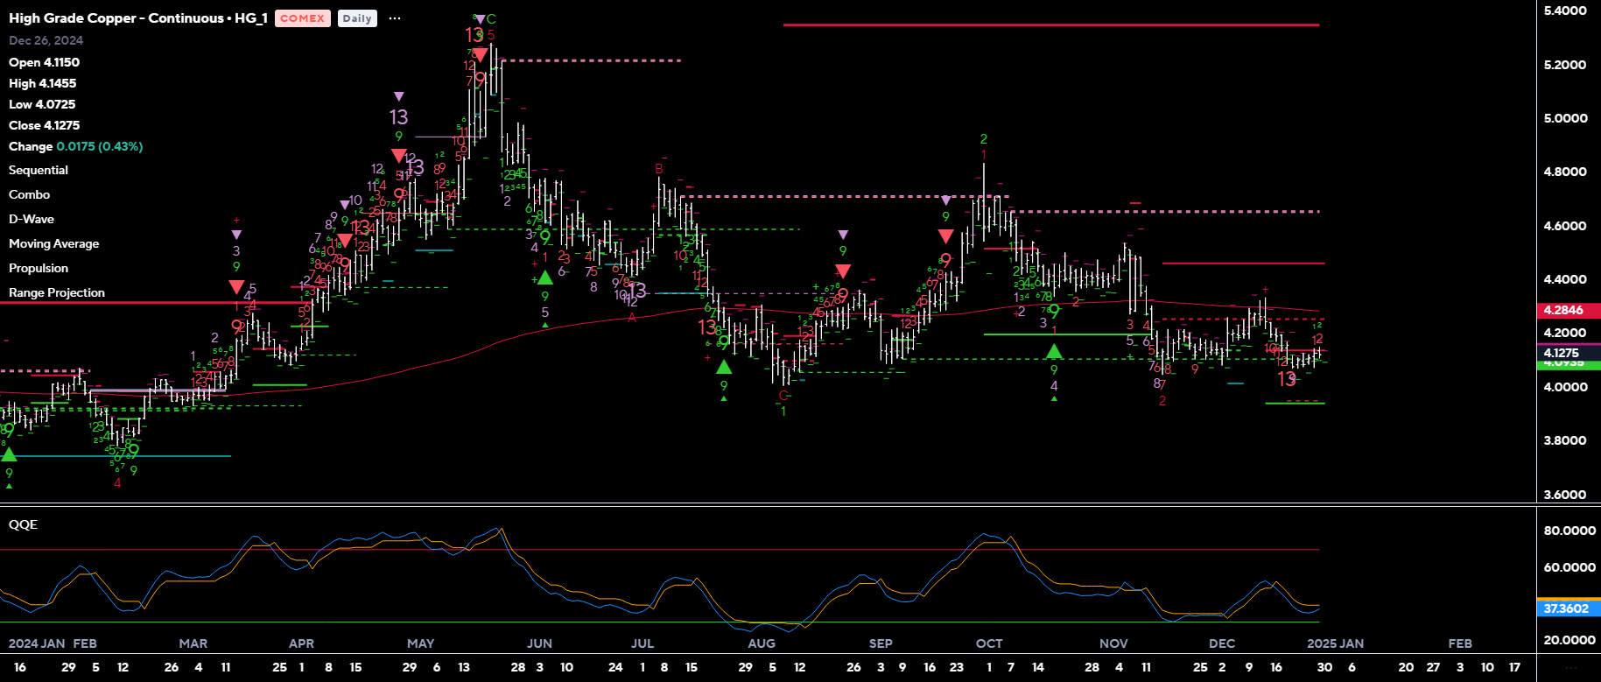Image resolution: width=1601 pixels, height=682 pixels.
Task: Click the red down triangle in early September
Action: pyautogui.click(x=843, y=271)
